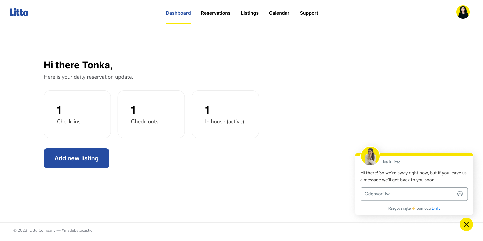The height and width of the screenshot is (241, 483).
Task: Click the Litto logo
Action: [19, 12]
